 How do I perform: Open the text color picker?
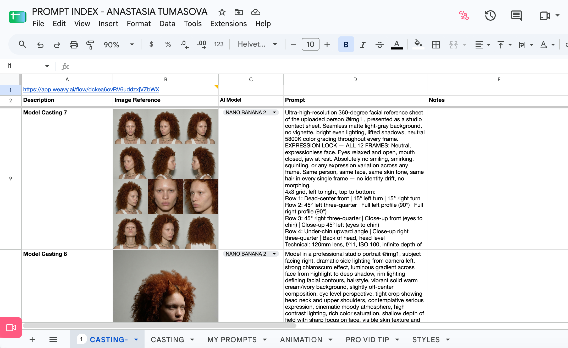point(397,45)
